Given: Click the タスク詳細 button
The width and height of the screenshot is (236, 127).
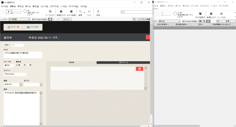Looking at the screenshot, I should tap(33, 27).
